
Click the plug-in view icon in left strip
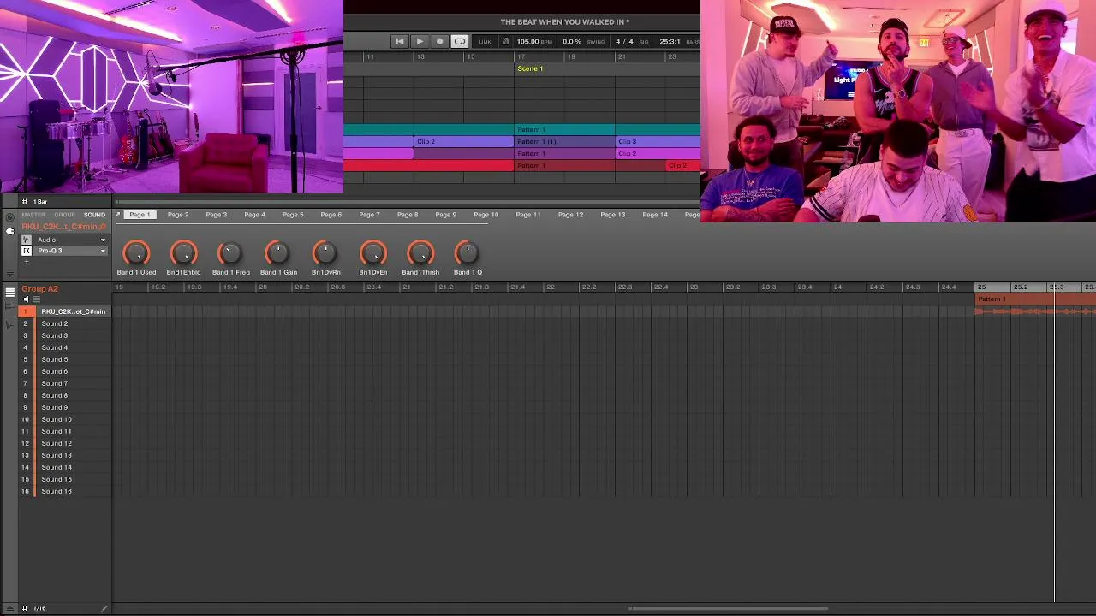pyautogui.click(x=9, y=231)
